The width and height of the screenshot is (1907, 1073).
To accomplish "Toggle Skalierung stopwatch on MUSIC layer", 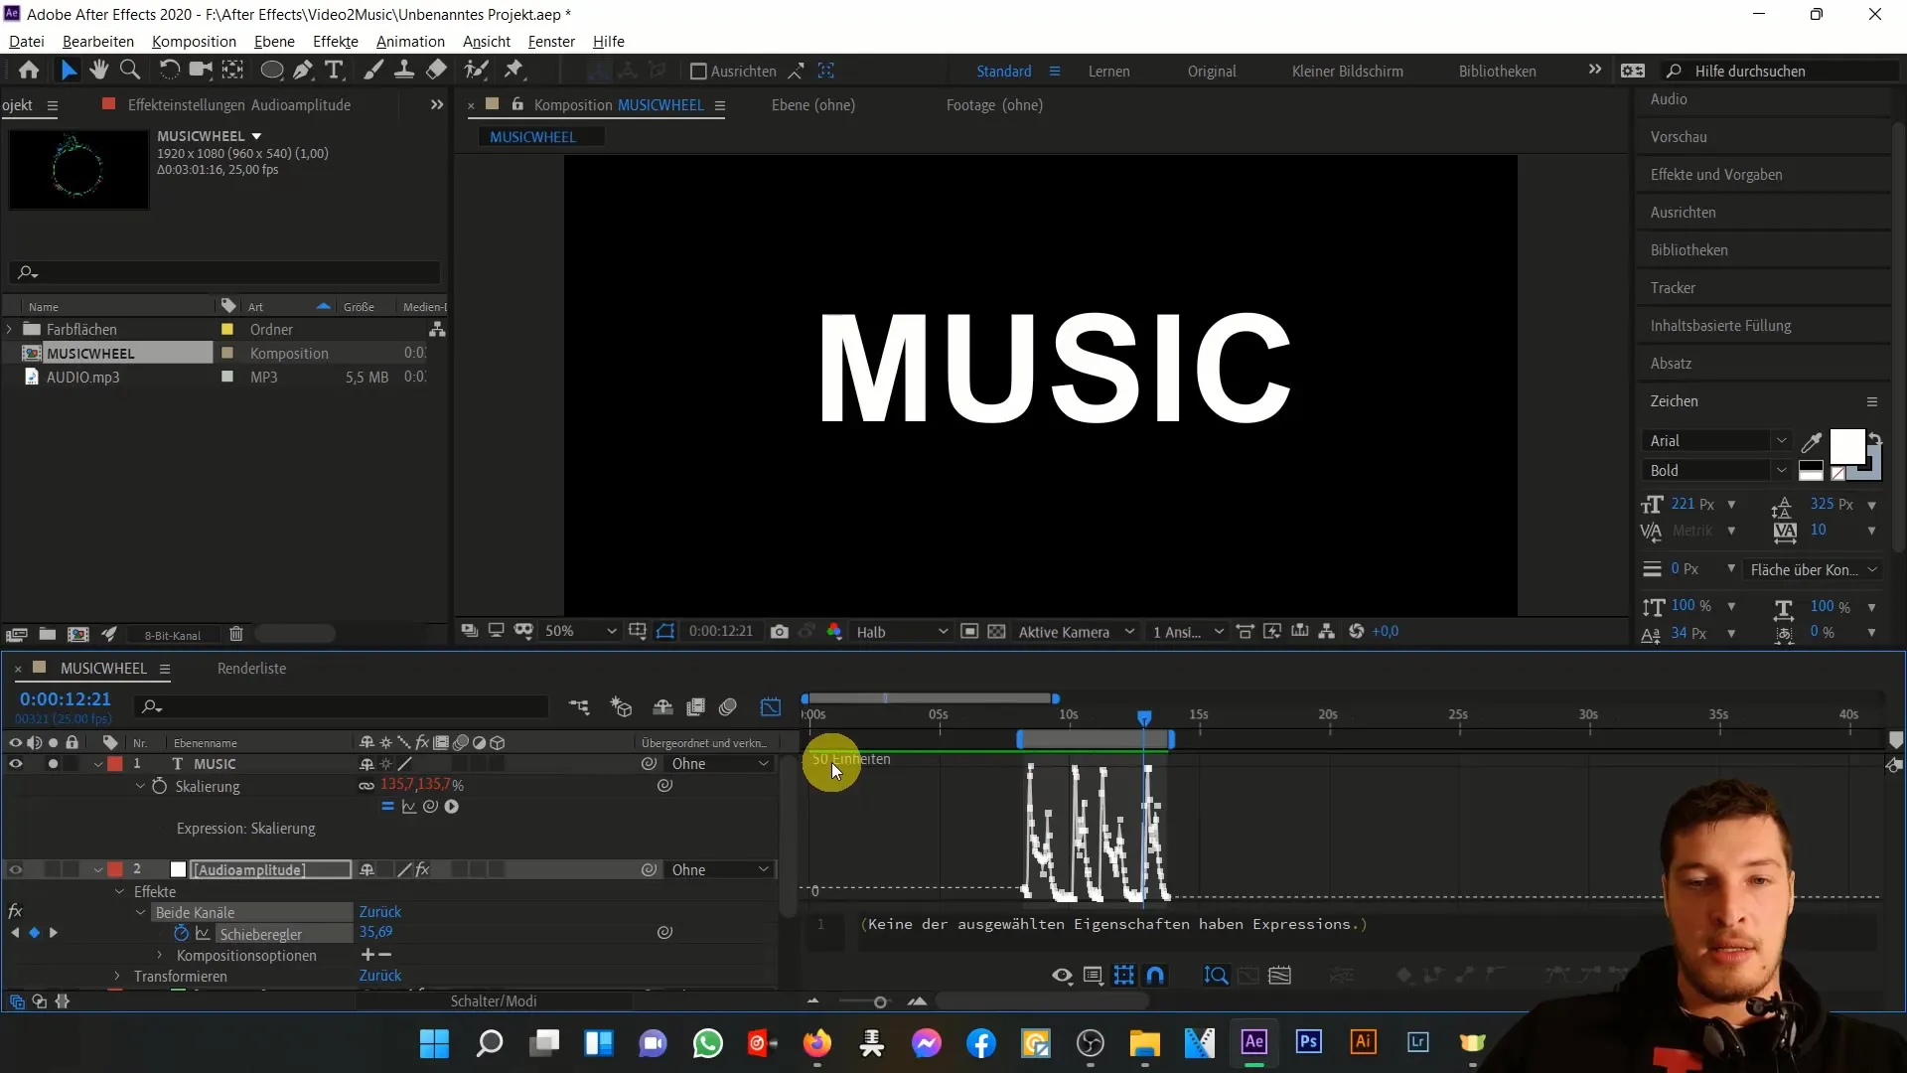I will [x=159, y=786].
